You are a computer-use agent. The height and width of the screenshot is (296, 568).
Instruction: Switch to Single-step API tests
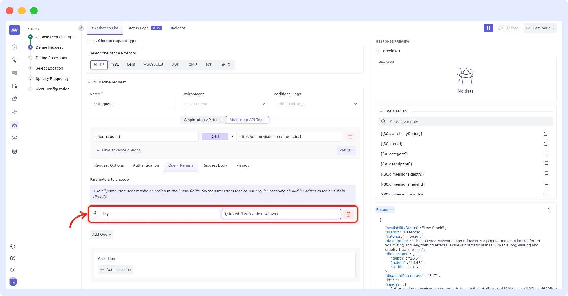point(202,120)
